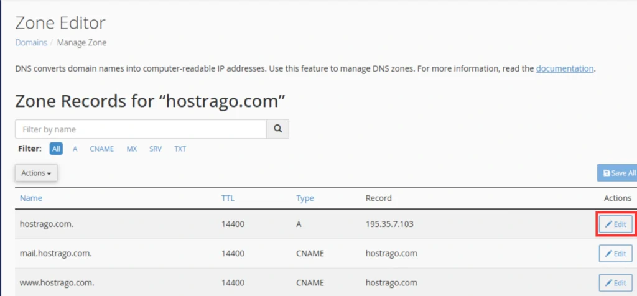Screen dimensions: 637x296
Task: Click the search magnifier button
Action: [x=277, y=129]
